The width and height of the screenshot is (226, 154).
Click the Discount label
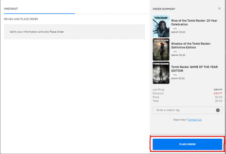pyautogui.click(x=158, y=93)
